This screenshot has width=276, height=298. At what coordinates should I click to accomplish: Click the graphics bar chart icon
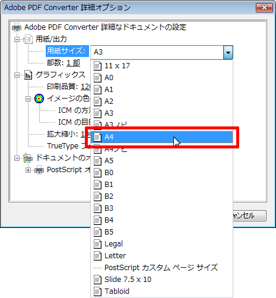pos(28,75)
